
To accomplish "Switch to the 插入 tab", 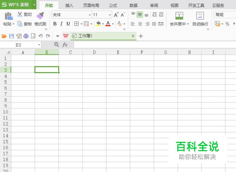I will coord(69,5).
